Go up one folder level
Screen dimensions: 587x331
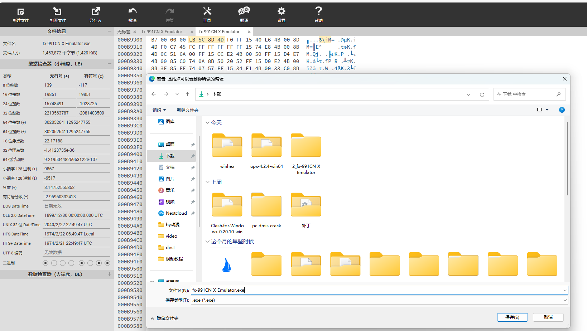click(x=187, y=94)
